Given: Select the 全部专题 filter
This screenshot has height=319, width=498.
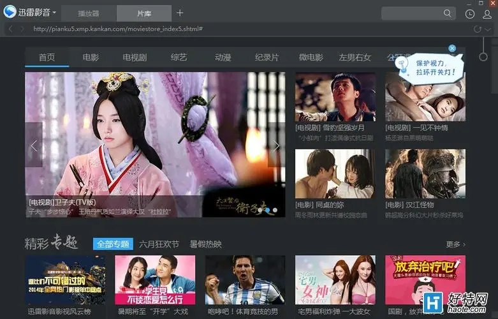Looking at the screenshot, I should point(113,244).
